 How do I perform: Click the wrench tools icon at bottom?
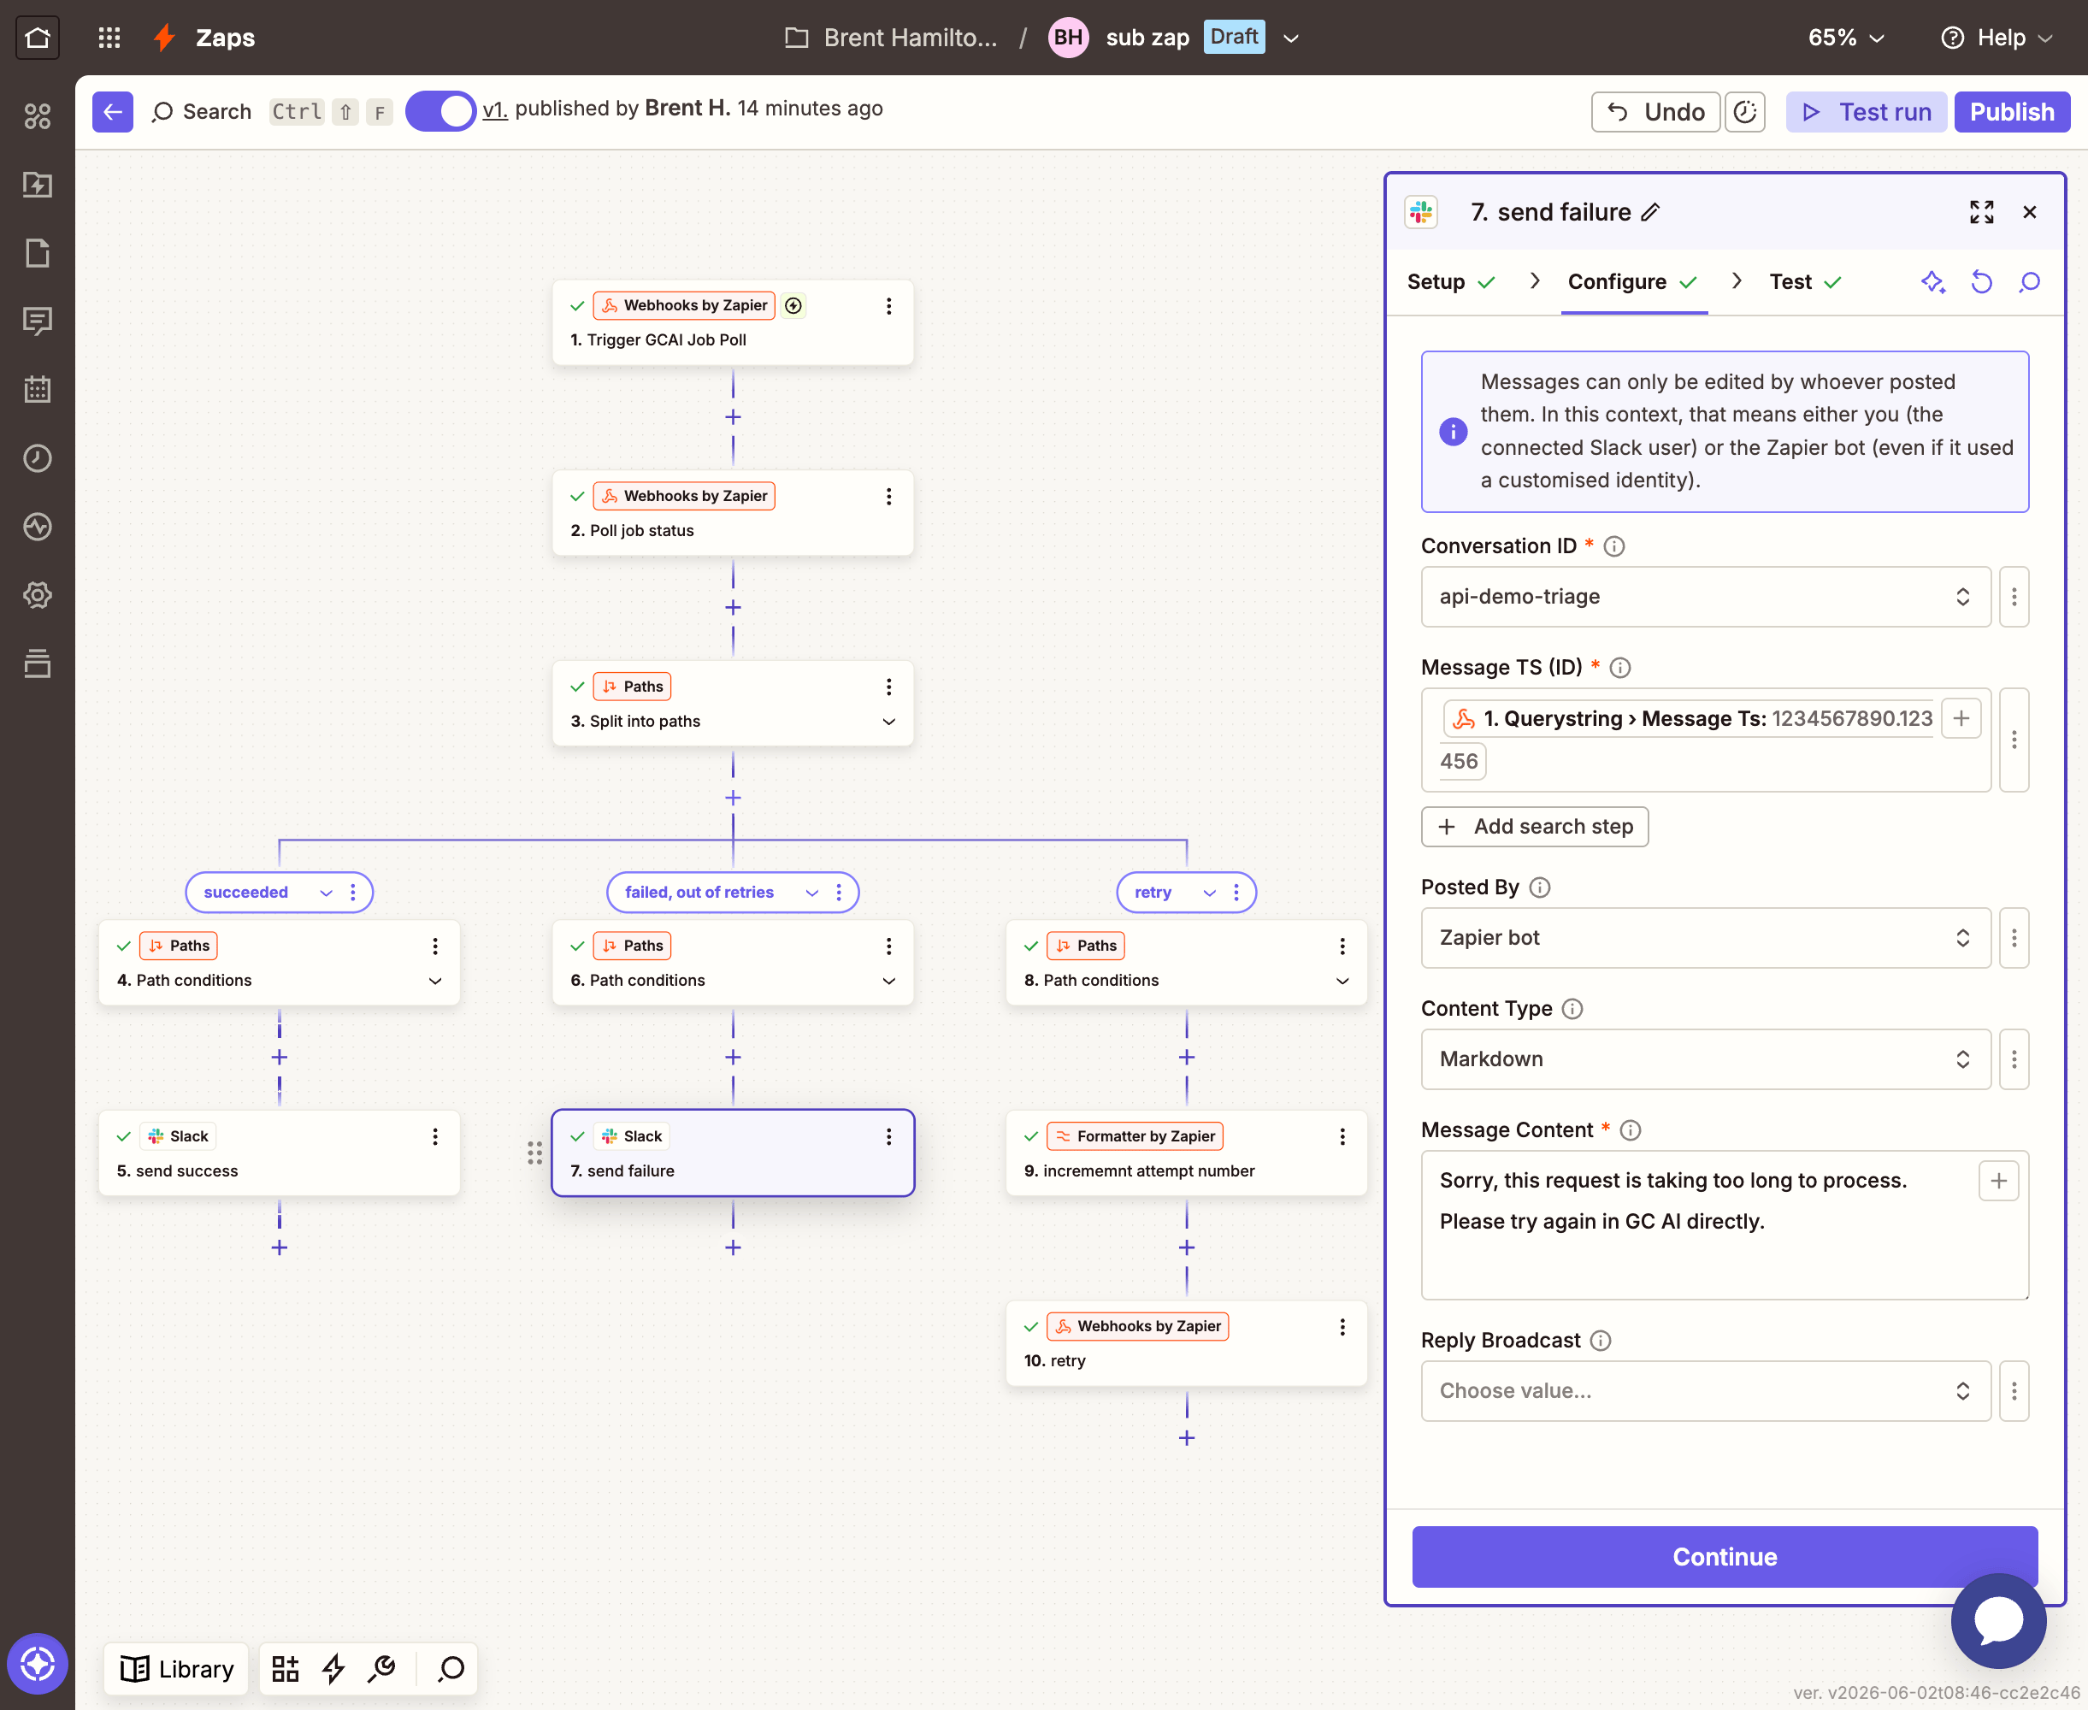click(x=382, y=1669)
